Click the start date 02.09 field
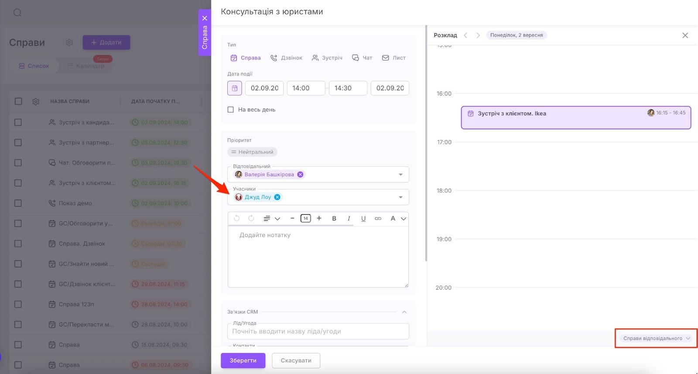The image size is (698, 374). point(264,88)
